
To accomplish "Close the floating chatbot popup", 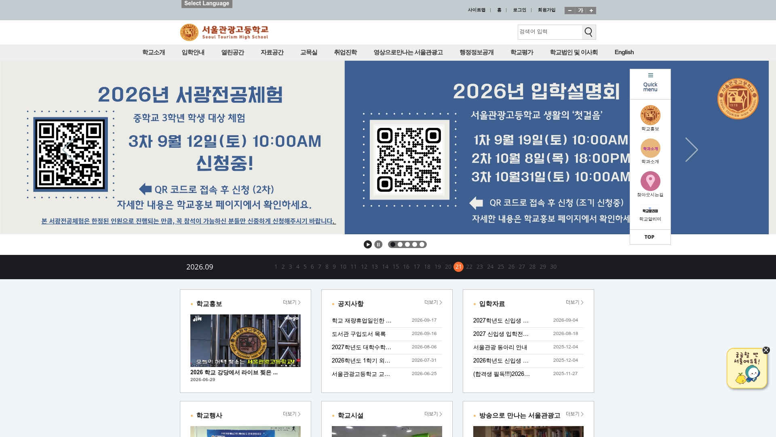I will (x=766, y=350).
